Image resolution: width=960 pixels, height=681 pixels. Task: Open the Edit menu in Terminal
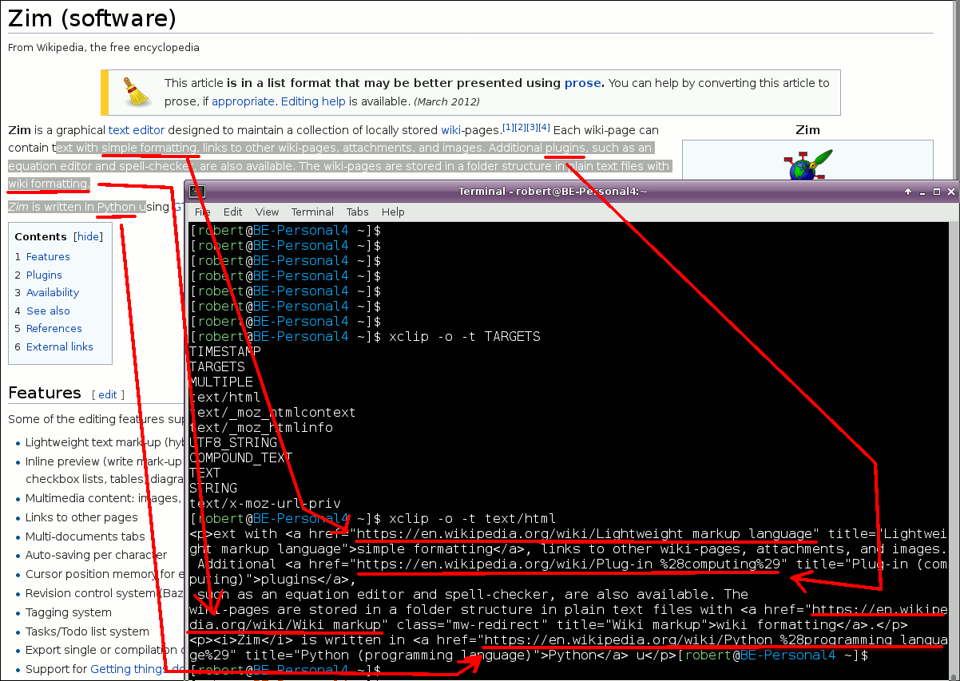tap(232, 212)
